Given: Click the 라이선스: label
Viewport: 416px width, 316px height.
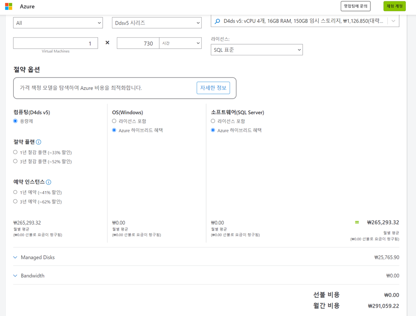Looking at the screenshot, I should click(x=220, y=39).
